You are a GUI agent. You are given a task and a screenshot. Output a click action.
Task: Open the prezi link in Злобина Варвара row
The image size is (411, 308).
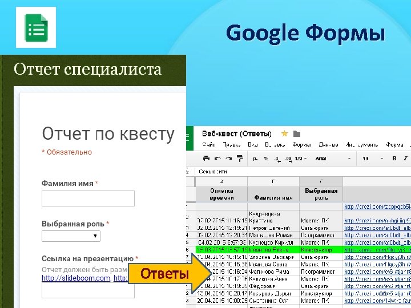point(377,257)
